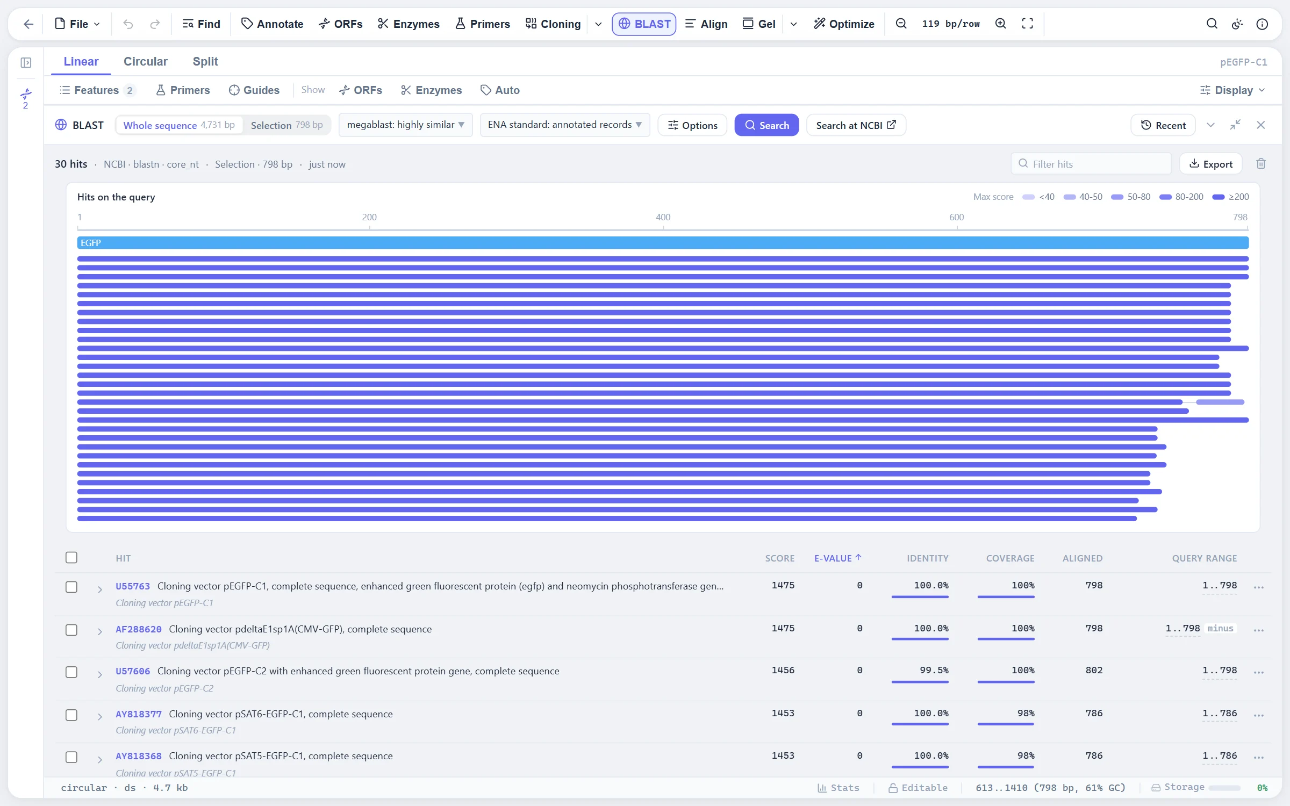Zoom in with the plus magnifier
Image resolution: width=1290 pixels, height=806 pixels.
(x=1000, y=24)
